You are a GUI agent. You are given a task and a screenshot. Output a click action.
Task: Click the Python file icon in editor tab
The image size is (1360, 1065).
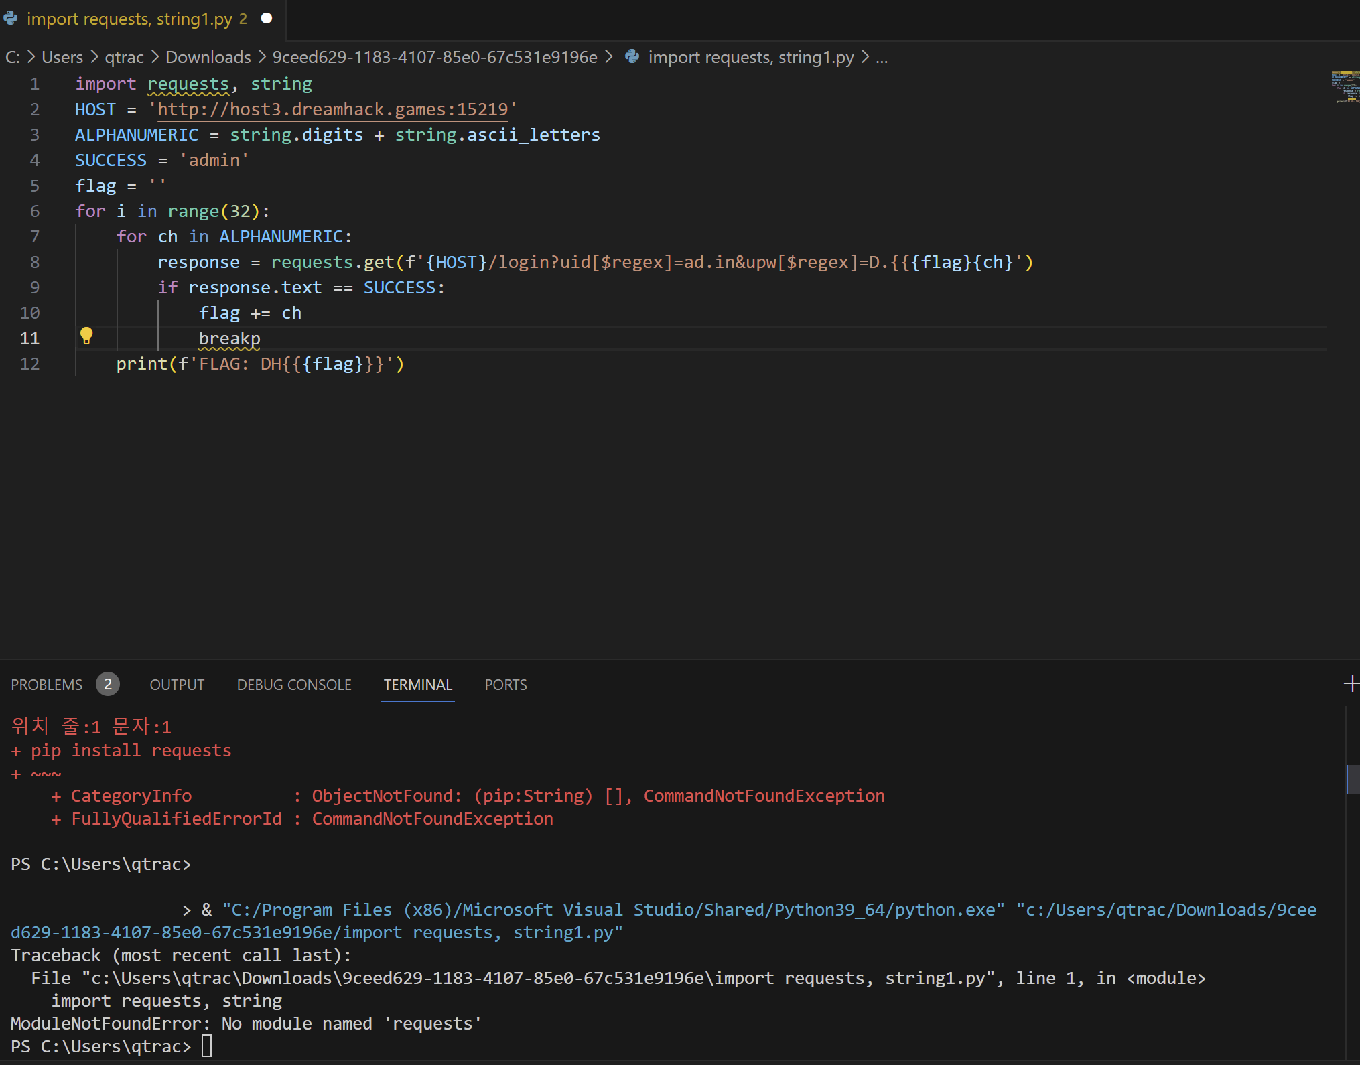tap(11, 19)
